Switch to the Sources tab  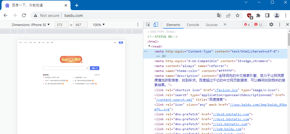[212, 25]
